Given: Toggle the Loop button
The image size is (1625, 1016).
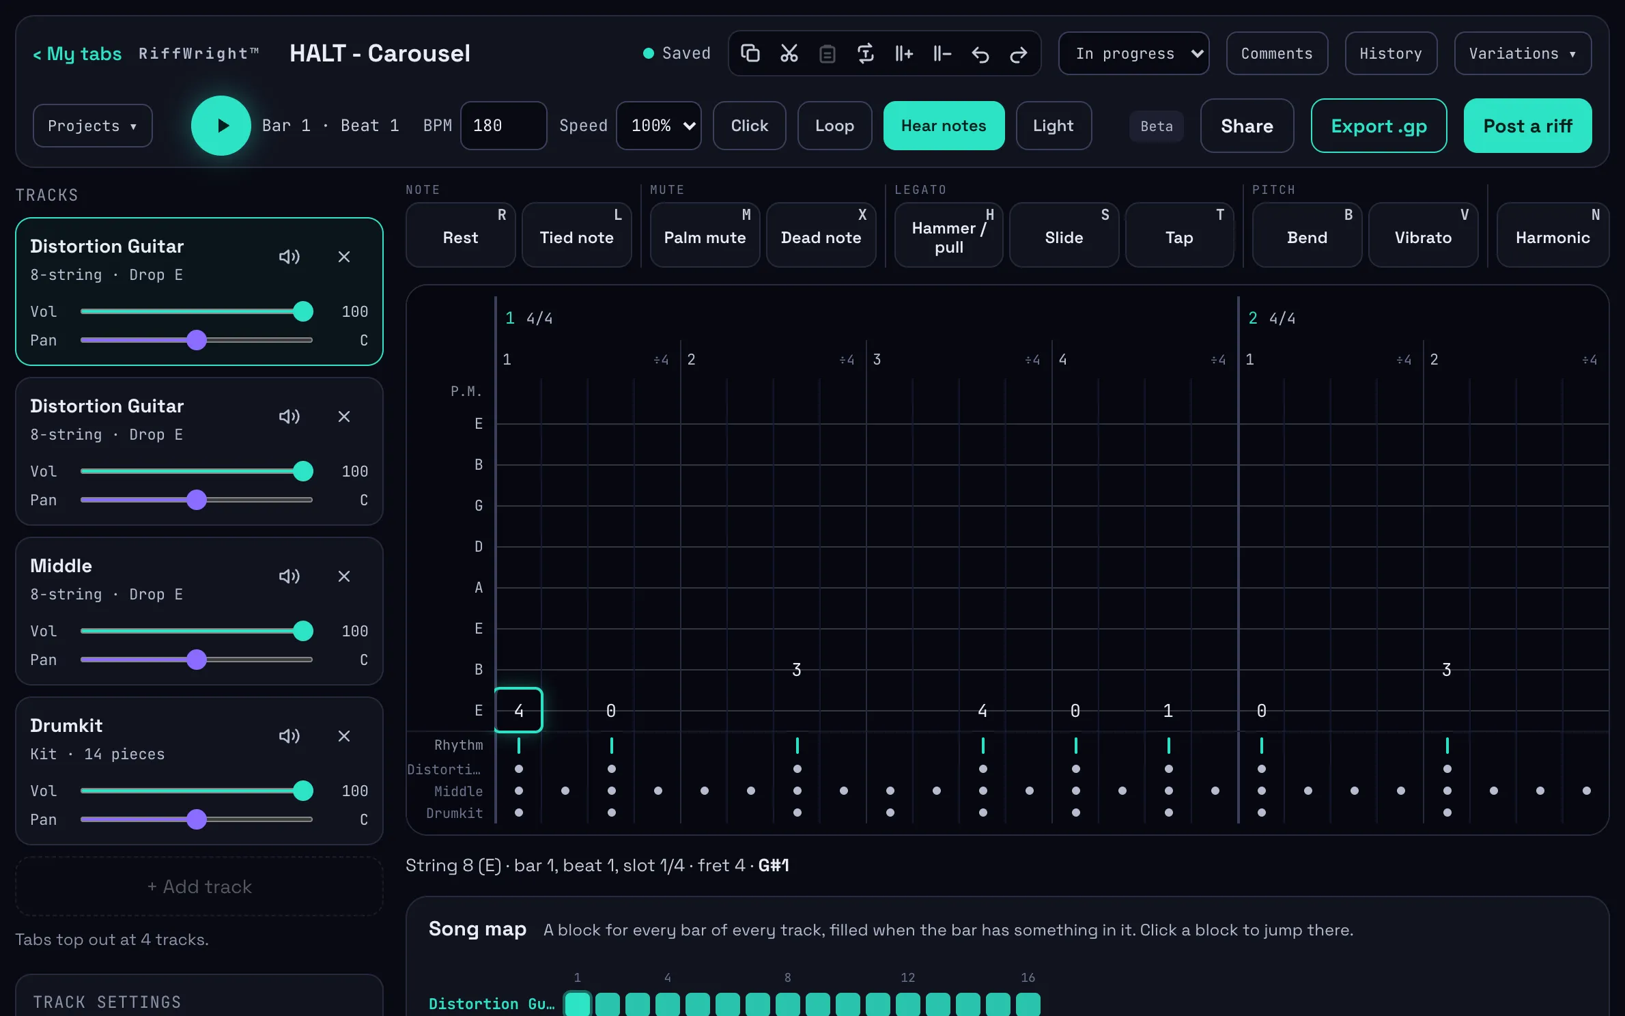Looking at the screenshot, I should (x=834, y=126).
